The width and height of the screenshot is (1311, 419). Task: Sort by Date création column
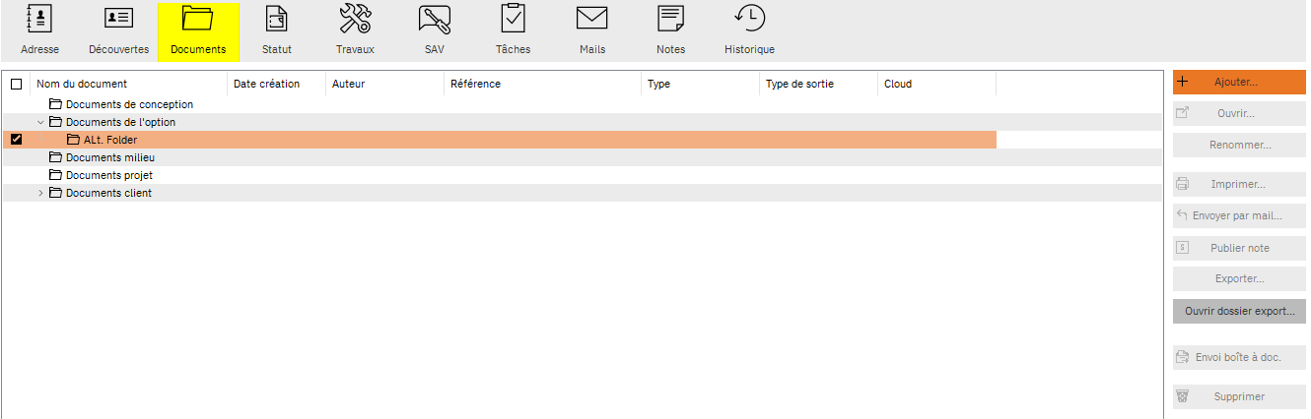(x=277, y=85)
